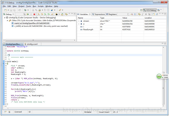Toggle the CCS Debug perspective button
169x116 pixels.
(150, 10)
